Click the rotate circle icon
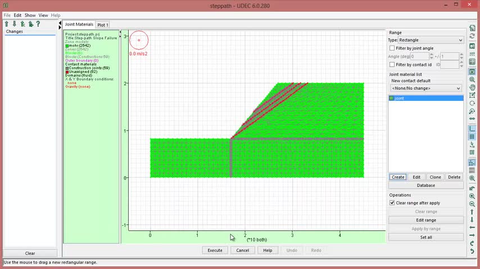480x269 pixels. point(472,104)
